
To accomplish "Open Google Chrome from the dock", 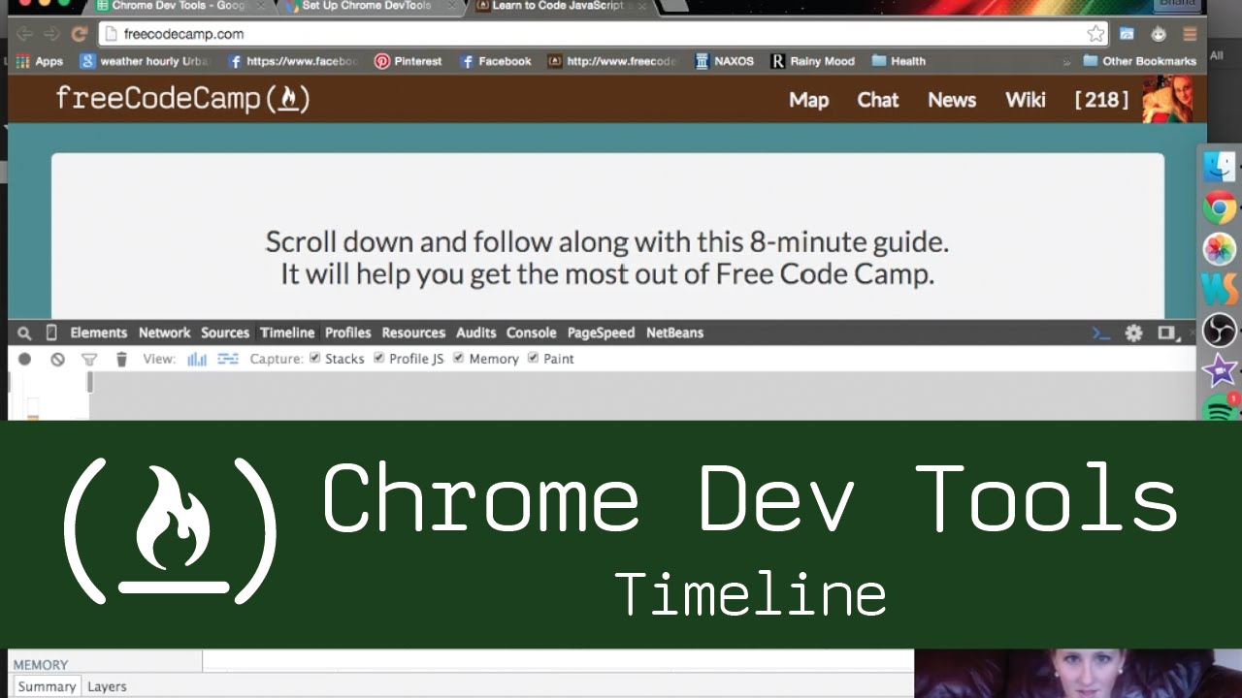I will (x=1220, y=207).
